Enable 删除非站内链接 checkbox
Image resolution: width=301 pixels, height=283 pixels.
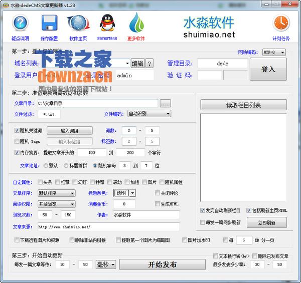pos(72,240)
